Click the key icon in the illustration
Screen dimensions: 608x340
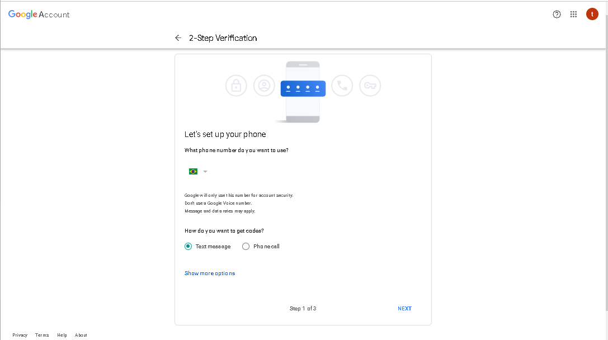click(x=370, y=86)
